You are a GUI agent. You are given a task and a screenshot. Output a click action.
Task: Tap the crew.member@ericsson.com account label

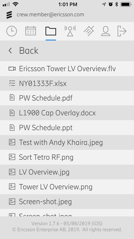[x=50, y=15]
